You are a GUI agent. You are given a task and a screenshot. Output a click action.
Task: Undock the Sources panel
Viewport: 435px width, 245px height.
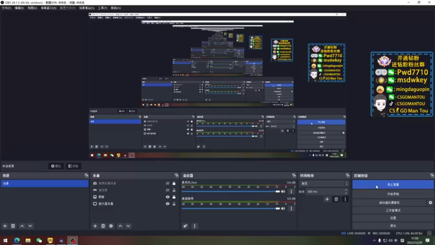[x=176, y=175]
